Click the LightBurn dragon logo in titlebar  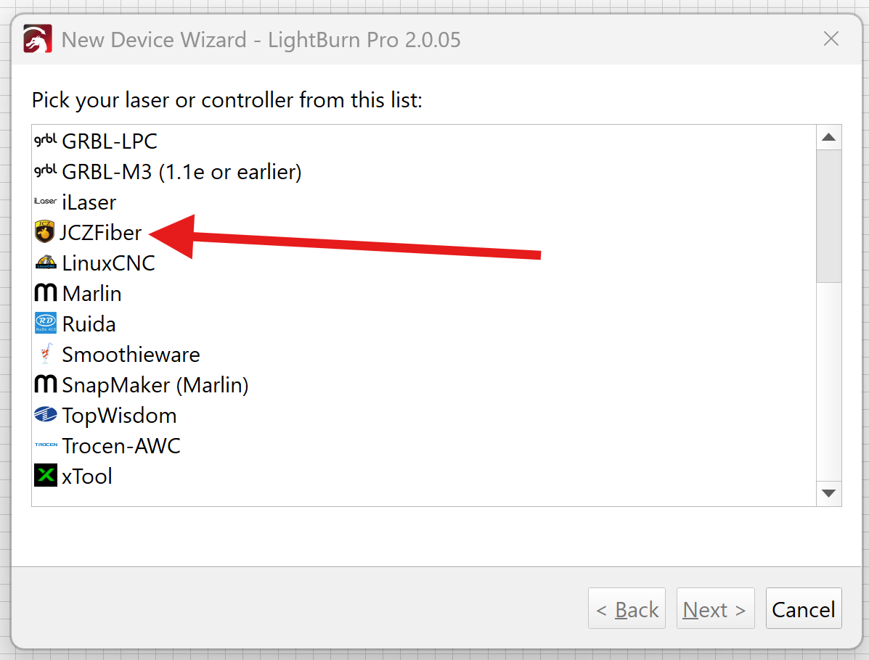[x=37, y=38]
